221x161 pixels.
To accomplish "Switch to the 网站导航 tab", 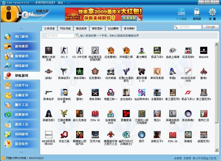I will point(65,29).
